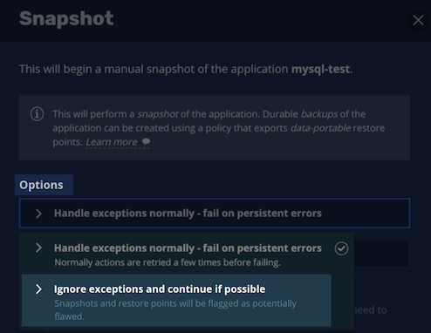Select the checked Handle exceptions normally list option
The image size is (431, 333).
pyautogui.click(x=187, y=254)
